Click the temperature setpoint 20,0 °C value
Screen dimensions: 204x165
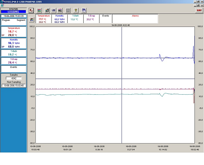tap(13, 35)
